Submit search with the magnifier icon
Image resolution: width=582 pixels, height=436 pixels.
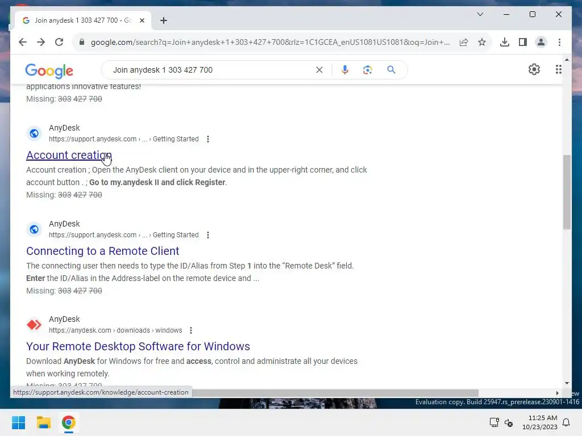pos(391,70)
